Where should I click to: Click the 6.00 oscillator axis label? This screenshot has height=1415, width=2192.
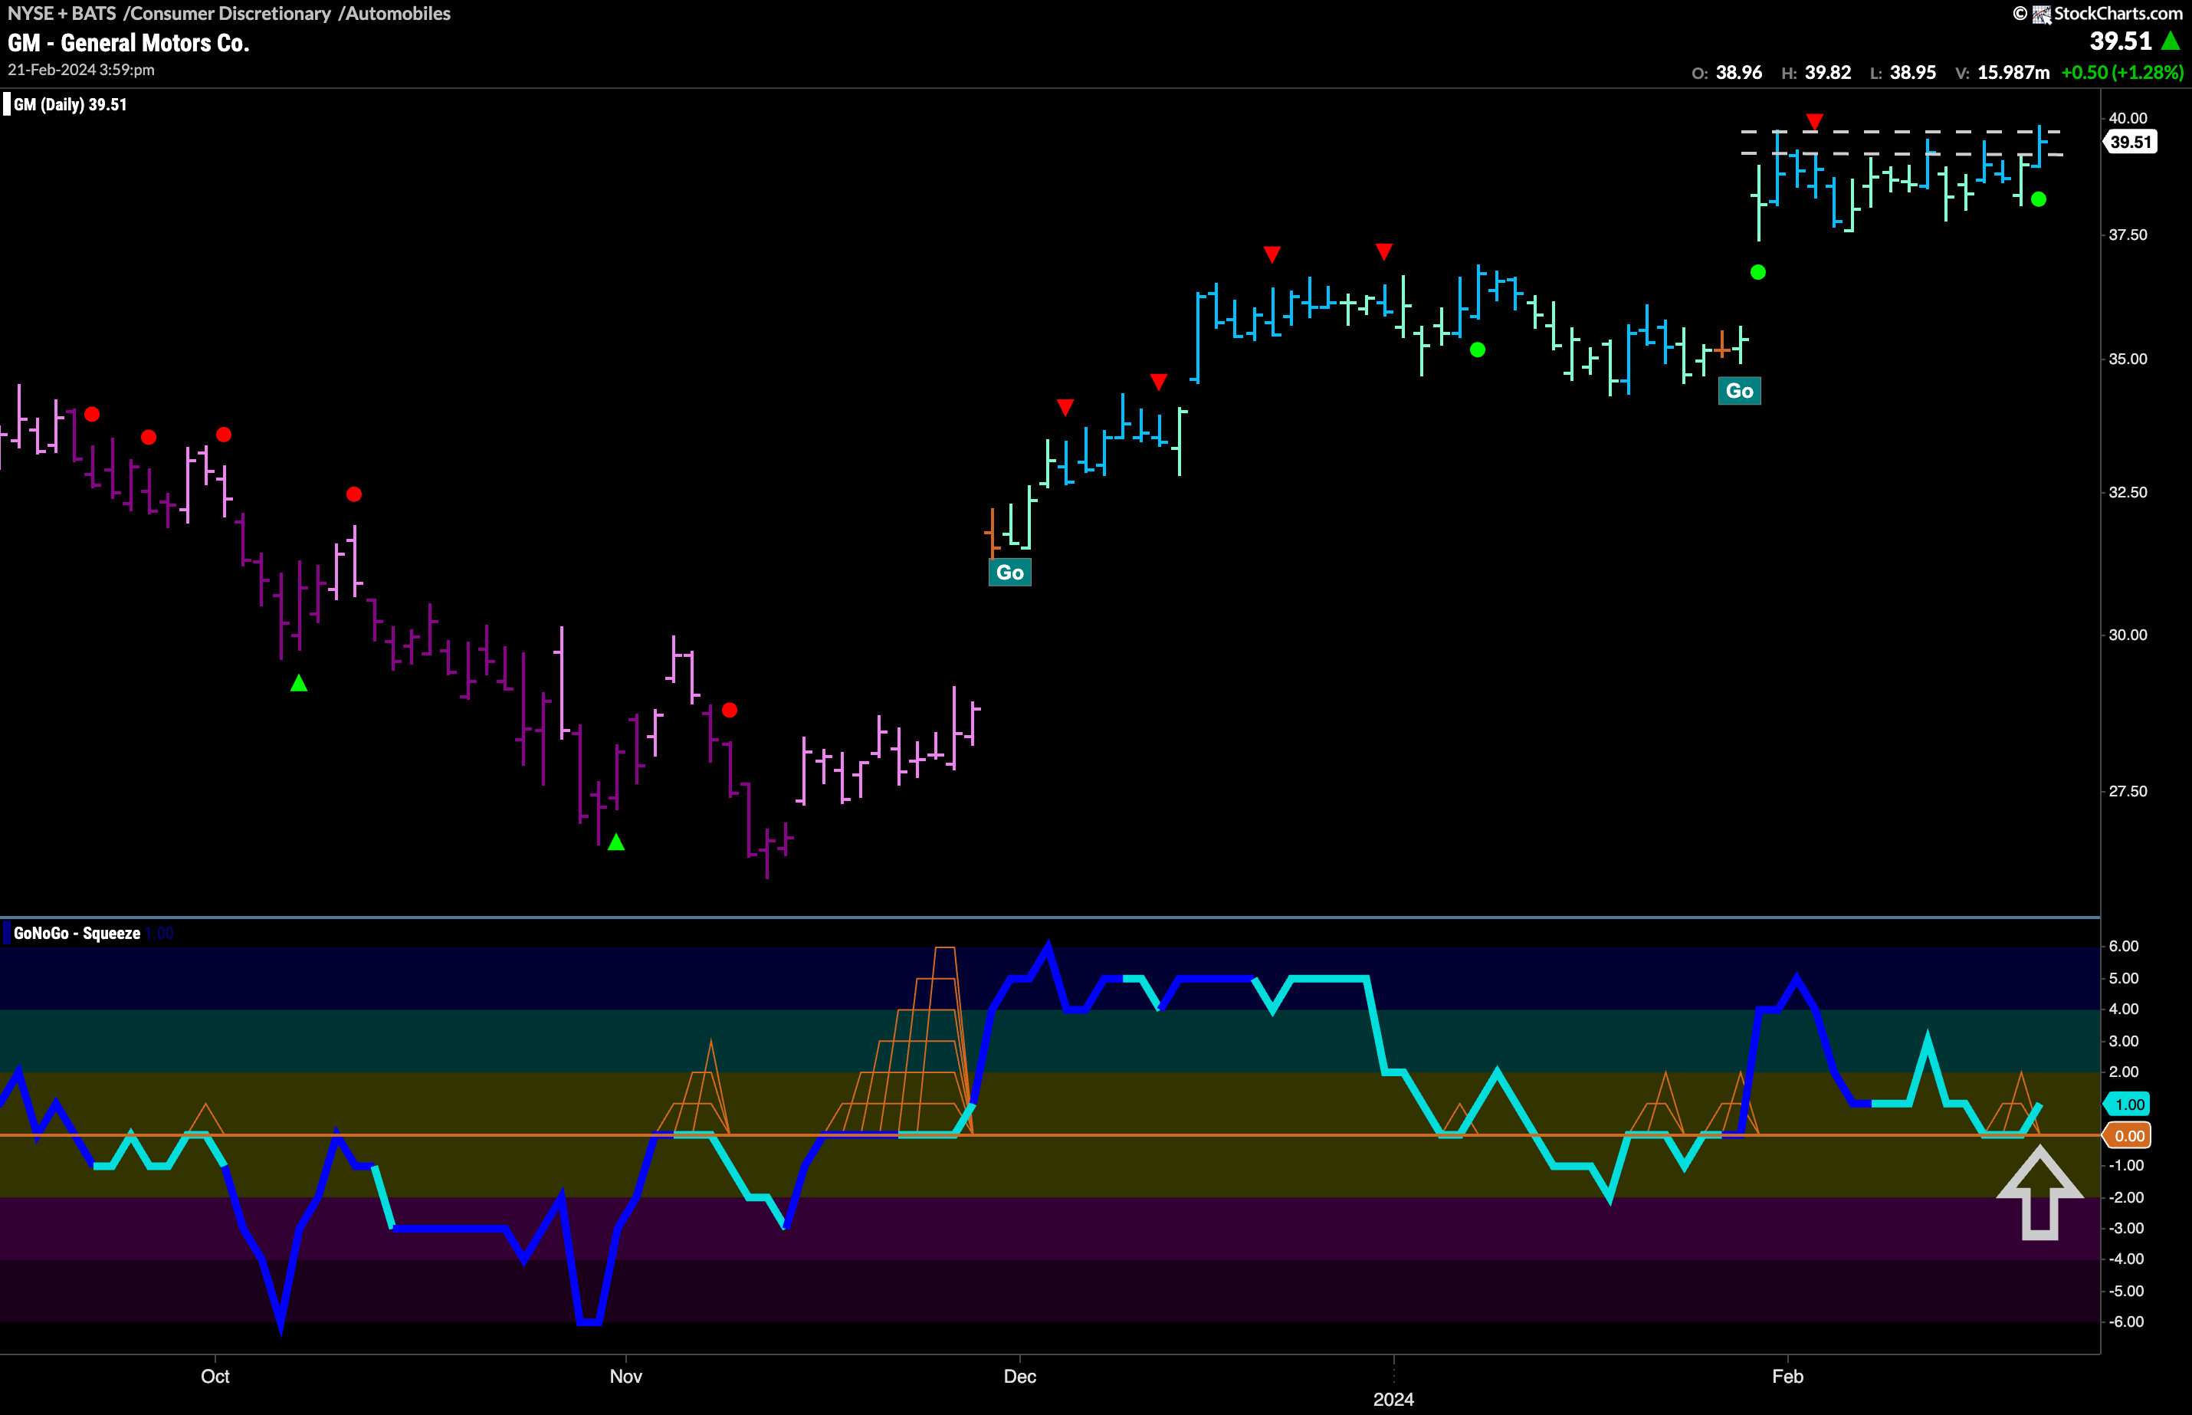(x=2124, y=947)
